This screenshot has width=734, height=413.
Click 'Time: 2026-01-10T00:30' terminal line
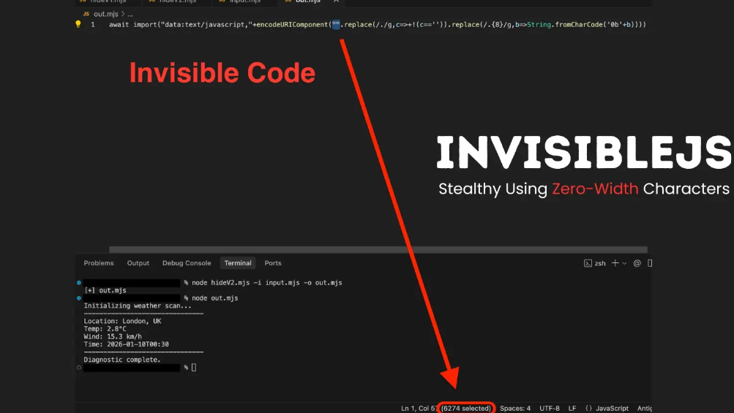127,344
